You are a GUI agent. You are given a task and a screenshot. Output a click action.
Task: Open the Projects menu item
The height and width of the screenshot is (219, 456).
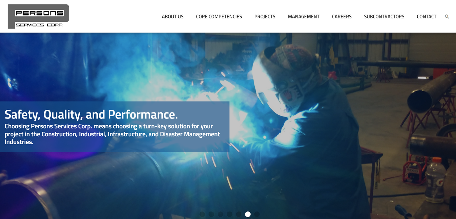coord(265,17)
